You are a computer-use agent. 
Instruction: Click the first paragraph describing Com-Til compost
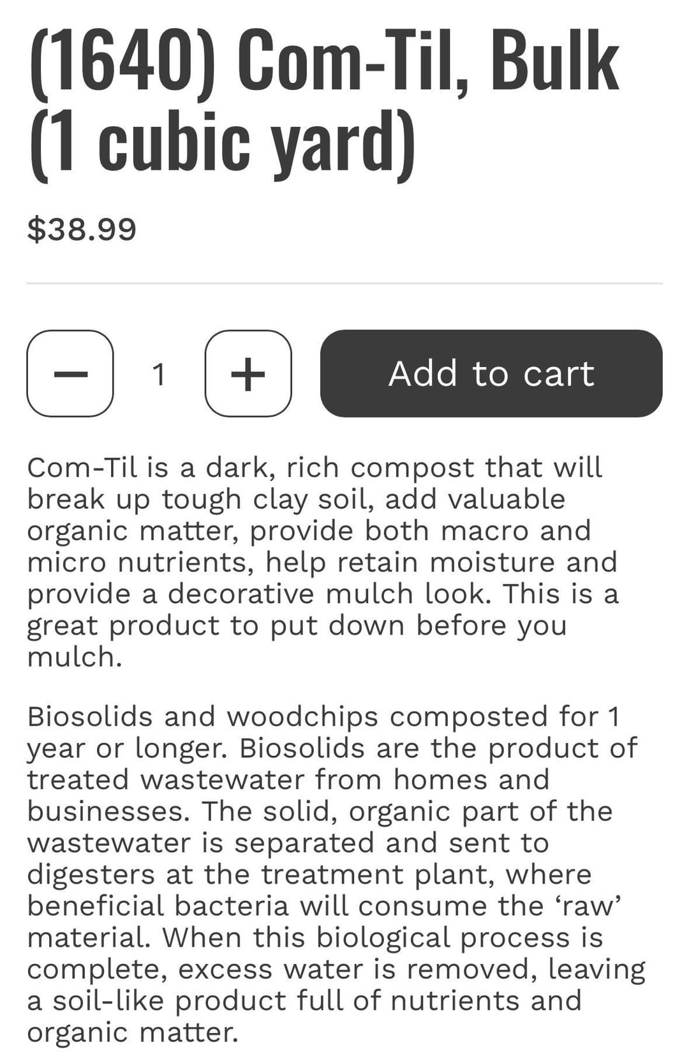[x=319, y=562]
